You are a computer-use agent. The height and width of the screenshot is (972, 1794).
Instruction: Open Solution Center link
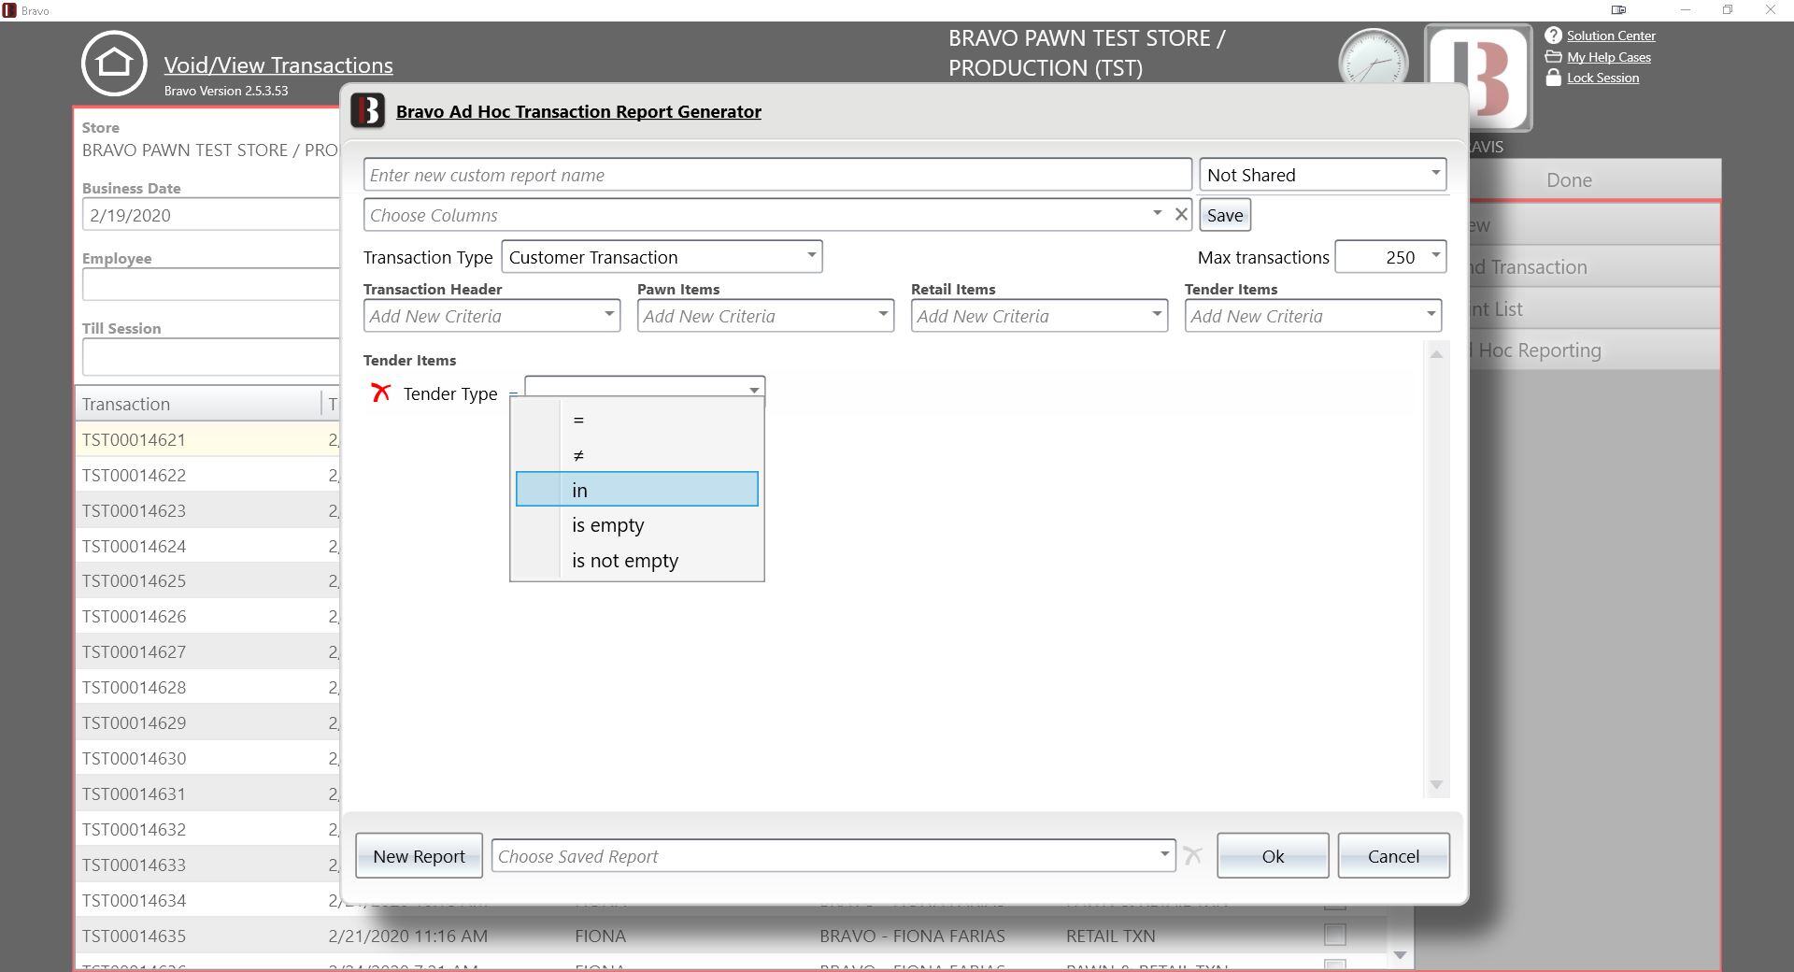tap(1611, 36)
